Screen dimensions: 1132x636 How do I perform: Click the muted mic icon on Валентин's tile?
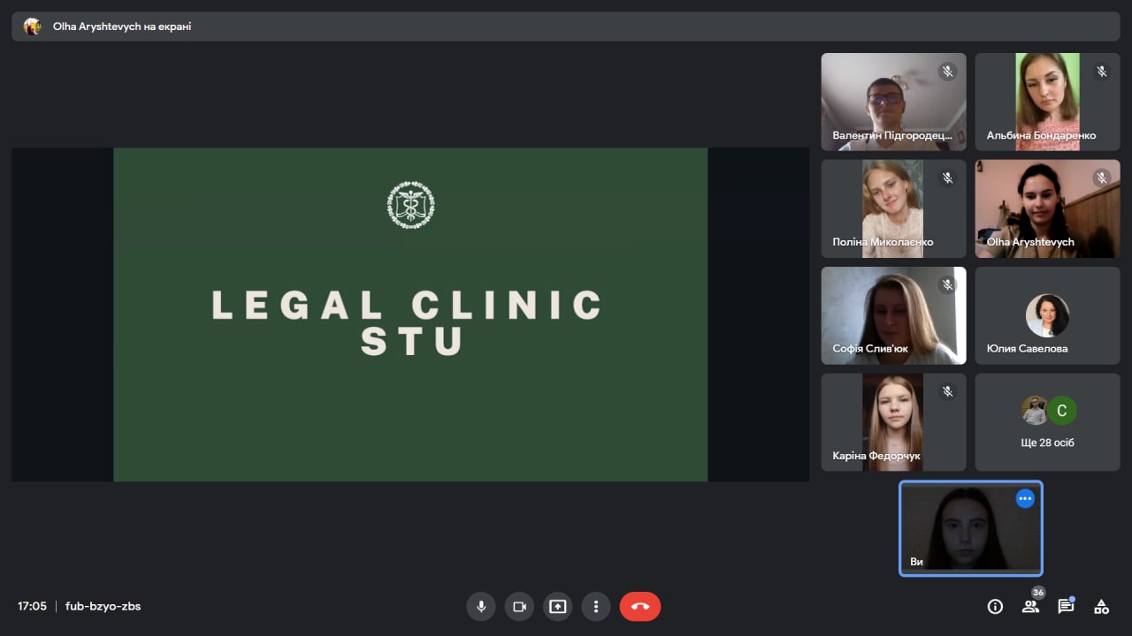click(947, 72)
